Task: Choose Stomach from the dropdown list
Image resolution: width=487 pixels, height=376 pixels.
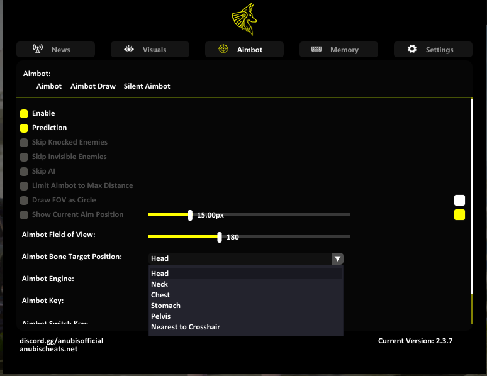Action: point(245,306)
